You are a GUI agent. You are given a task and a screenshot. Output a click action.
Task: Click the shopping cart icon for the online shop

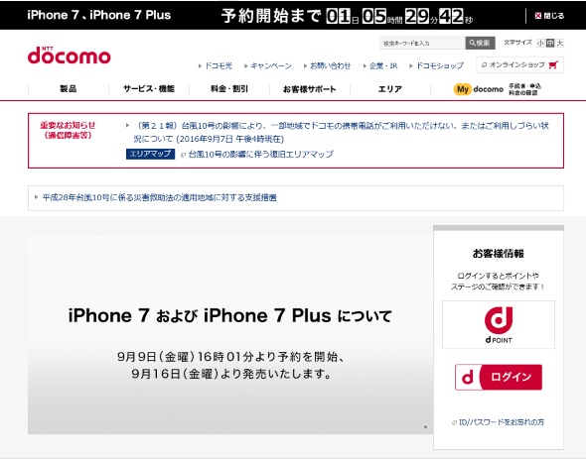coord(553,64)
